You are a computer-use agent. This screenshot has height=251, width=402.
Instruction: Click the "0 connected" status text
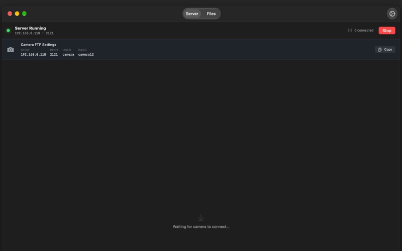click(363, 31)
